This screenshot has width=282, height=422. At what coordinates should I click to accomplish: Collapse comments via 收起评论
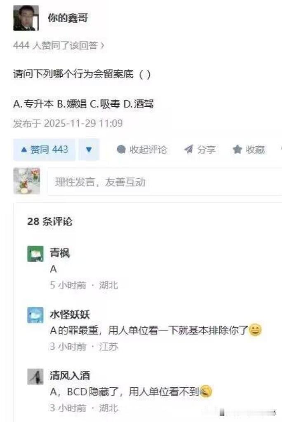142,149
